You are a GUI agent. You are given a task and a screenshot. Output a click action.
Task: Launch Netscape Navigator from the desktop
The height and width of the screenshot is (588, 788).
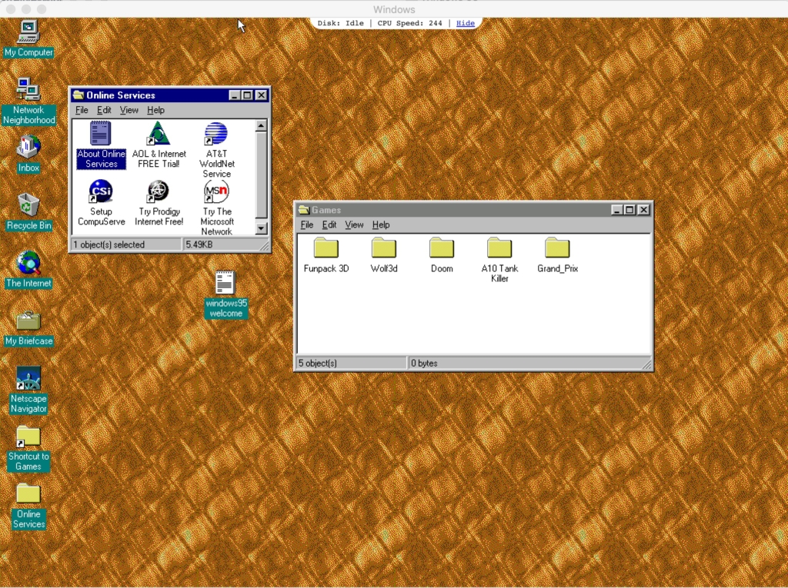click(28, 378)
